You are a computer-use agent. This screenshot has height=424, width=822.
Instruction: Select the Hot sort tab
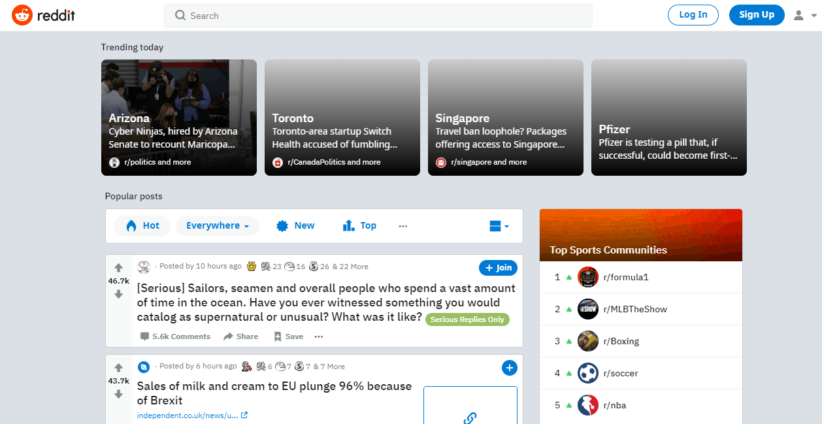tap(142, 225)
